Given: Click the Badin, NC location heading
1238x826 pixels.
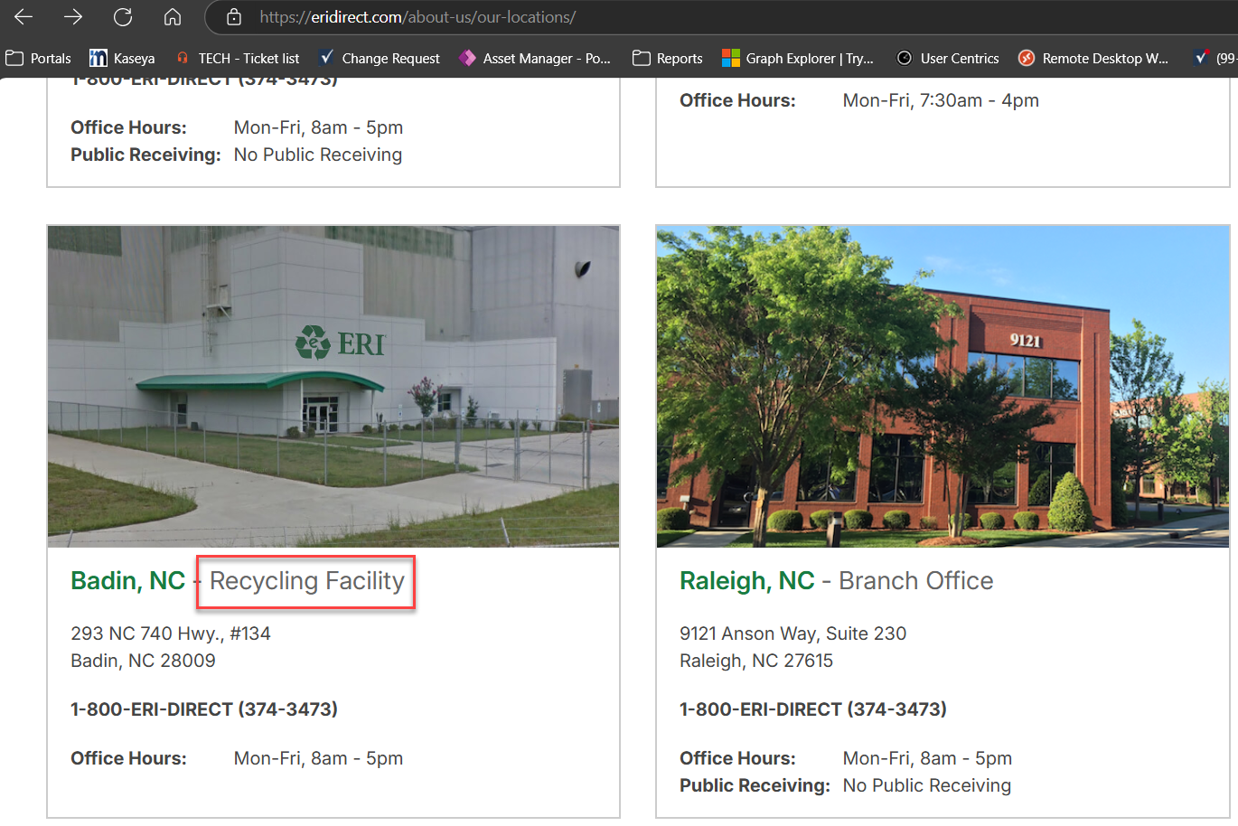Looking at the screenshot, I should pos(128,580).
